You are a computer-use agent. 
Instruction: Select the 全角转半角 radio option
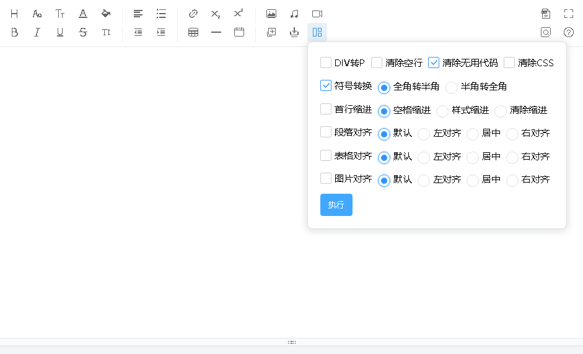click(384, 88)
